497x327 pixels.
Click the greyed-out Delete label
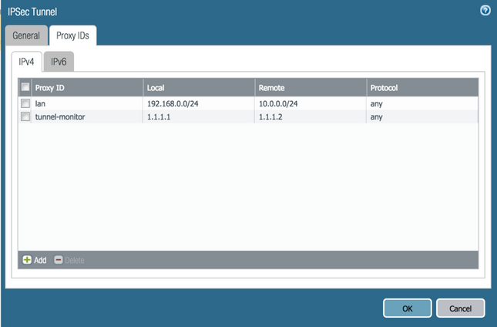[x=75, y=260]
